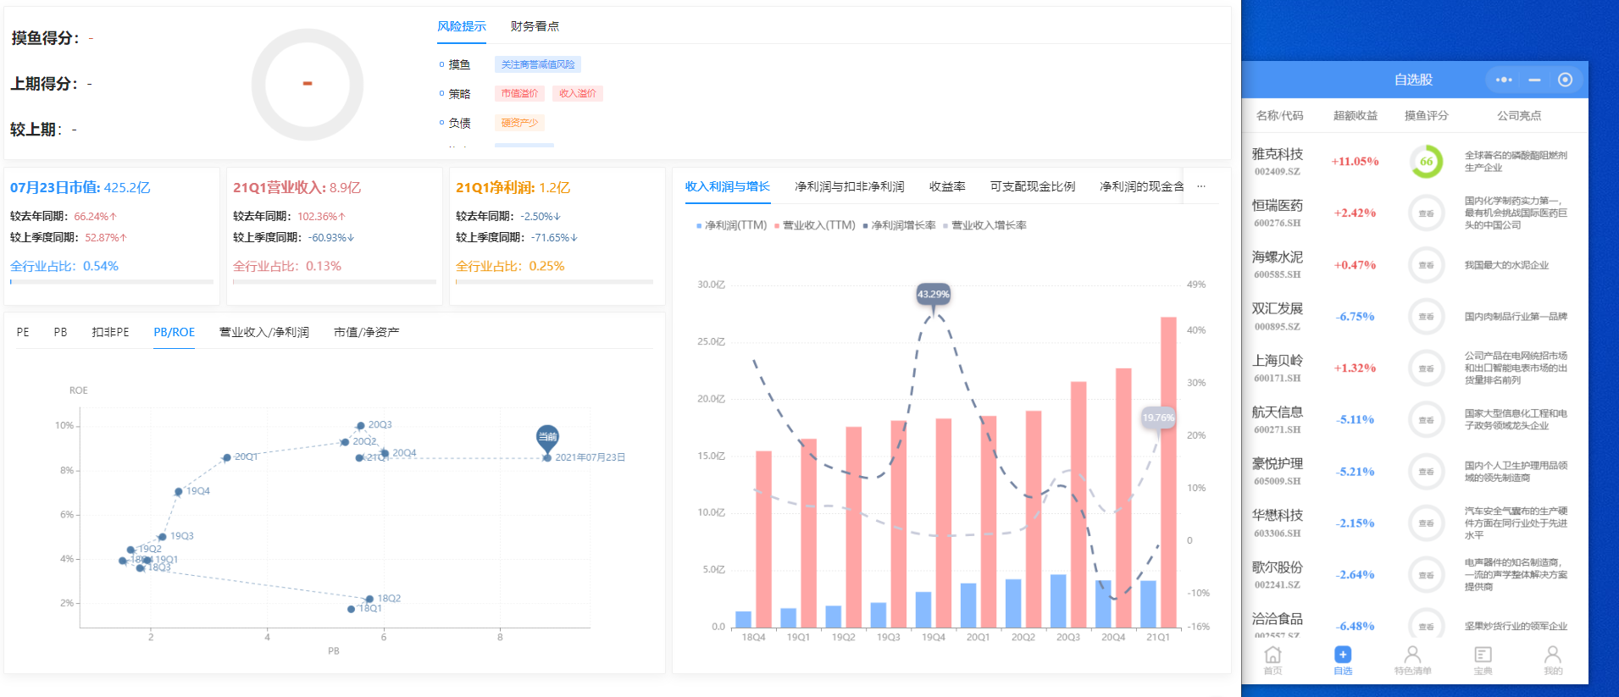Viewport: 1619px width, 697px height.
Task: Open the 净利润与扣非净利润 chart tab
Action: click(850, 186)
